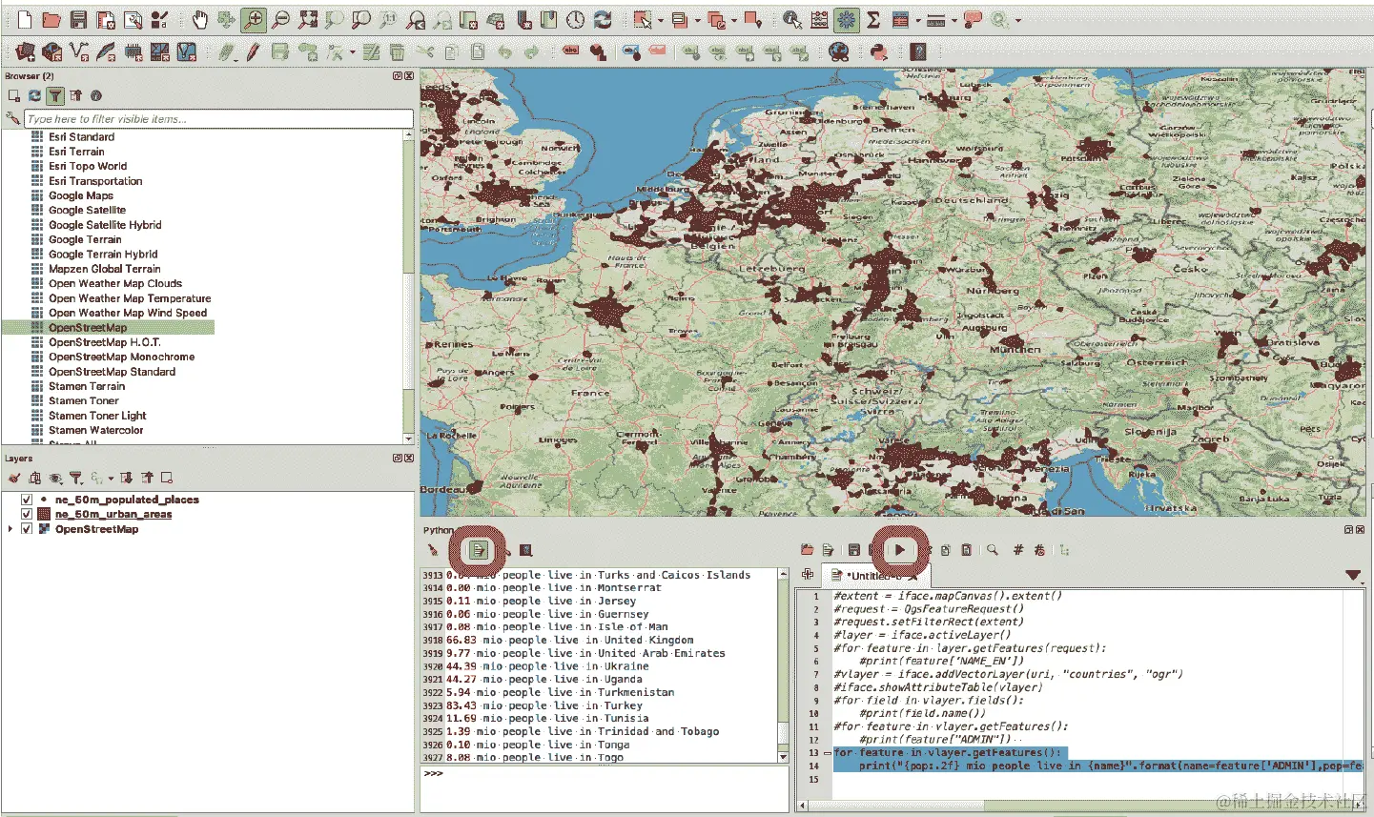Open search with the magnifier icon in editor toolbar

tap(992, 550)
